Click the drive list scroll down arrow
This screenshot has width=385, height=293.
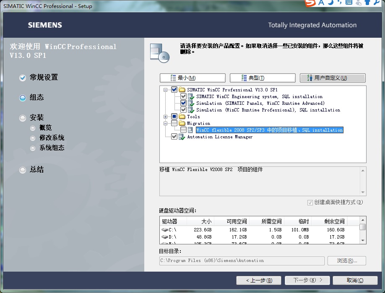pyautogui.click(x=363, y=241)
